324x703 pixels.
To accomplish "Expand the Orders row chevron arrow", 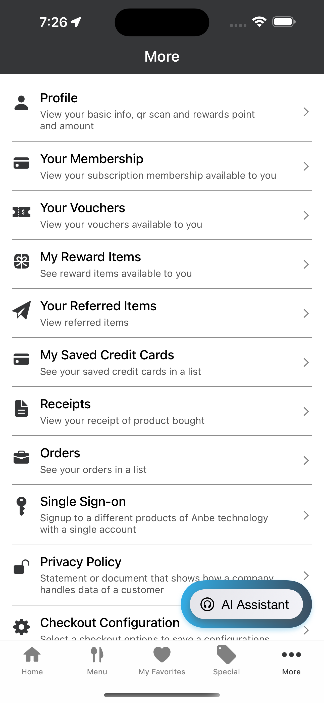I will tap(306, 460).
